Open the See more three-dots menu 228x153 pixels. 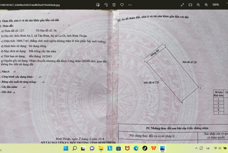[x=130, y=5]
